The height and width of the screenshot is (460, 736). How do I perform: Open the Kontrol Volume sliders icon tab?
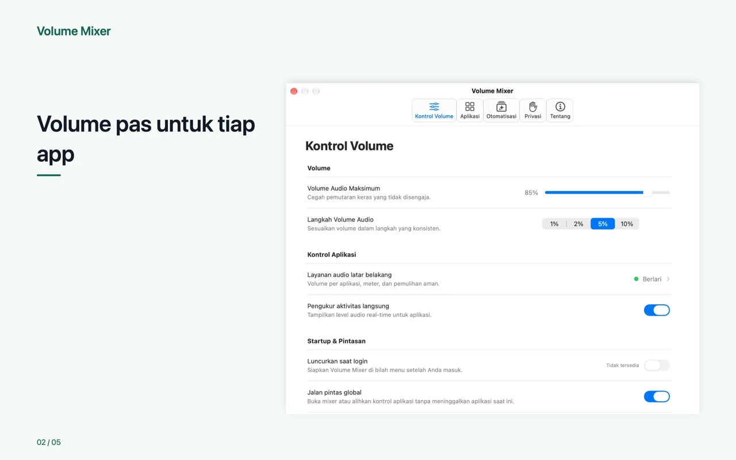[x=434, y=110]
